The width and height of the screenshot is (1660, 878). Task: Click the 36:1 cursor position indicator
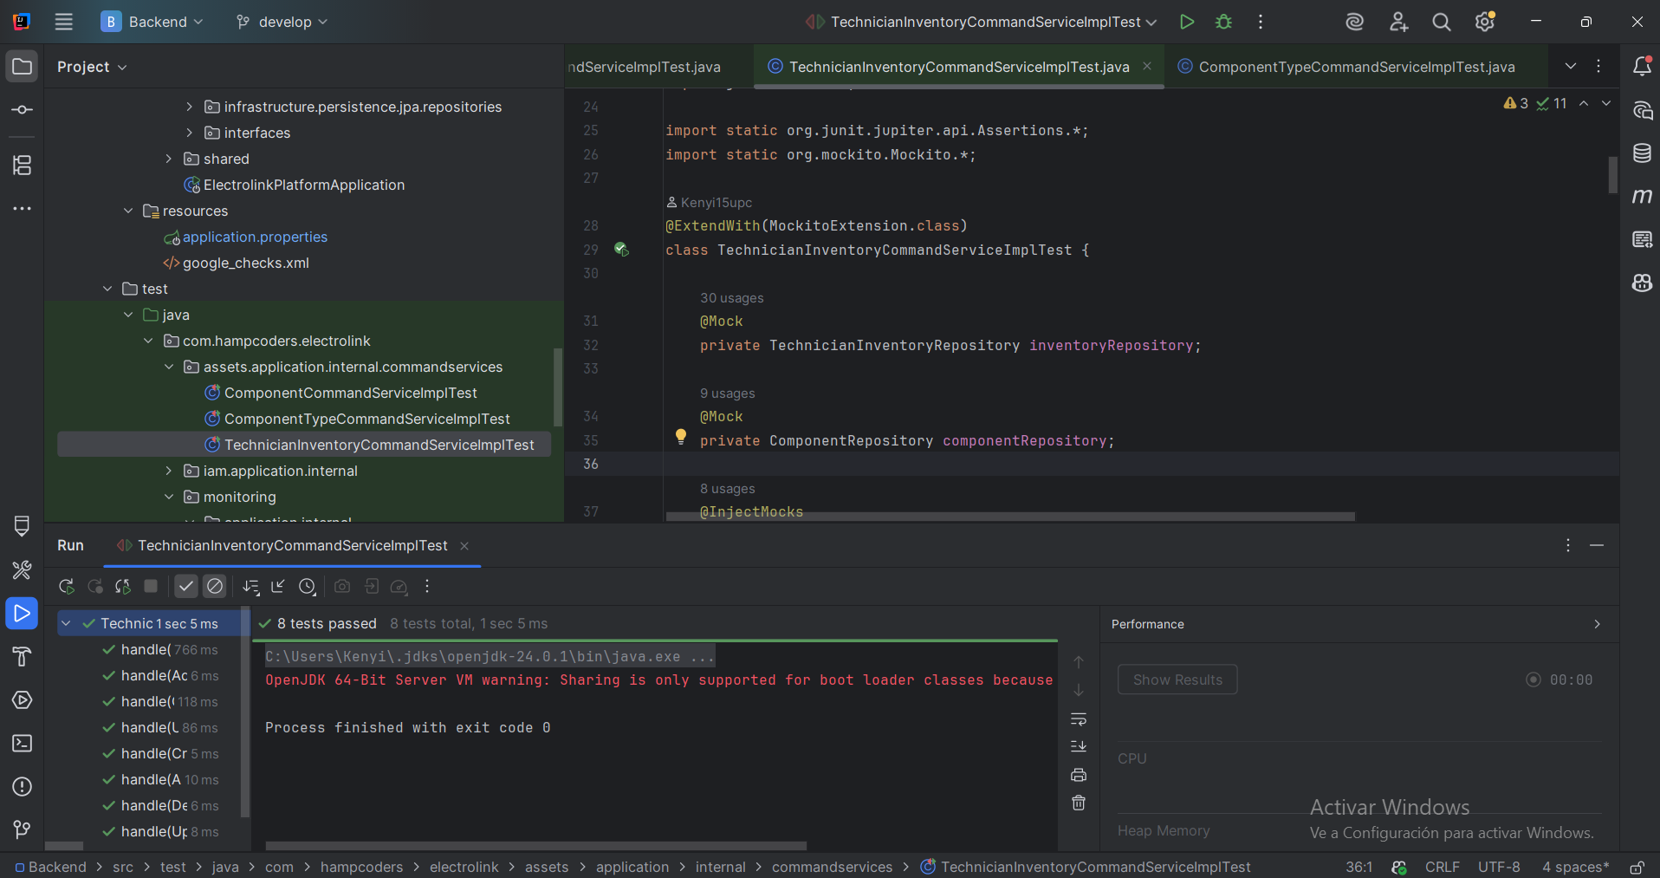coord(1359,868)
